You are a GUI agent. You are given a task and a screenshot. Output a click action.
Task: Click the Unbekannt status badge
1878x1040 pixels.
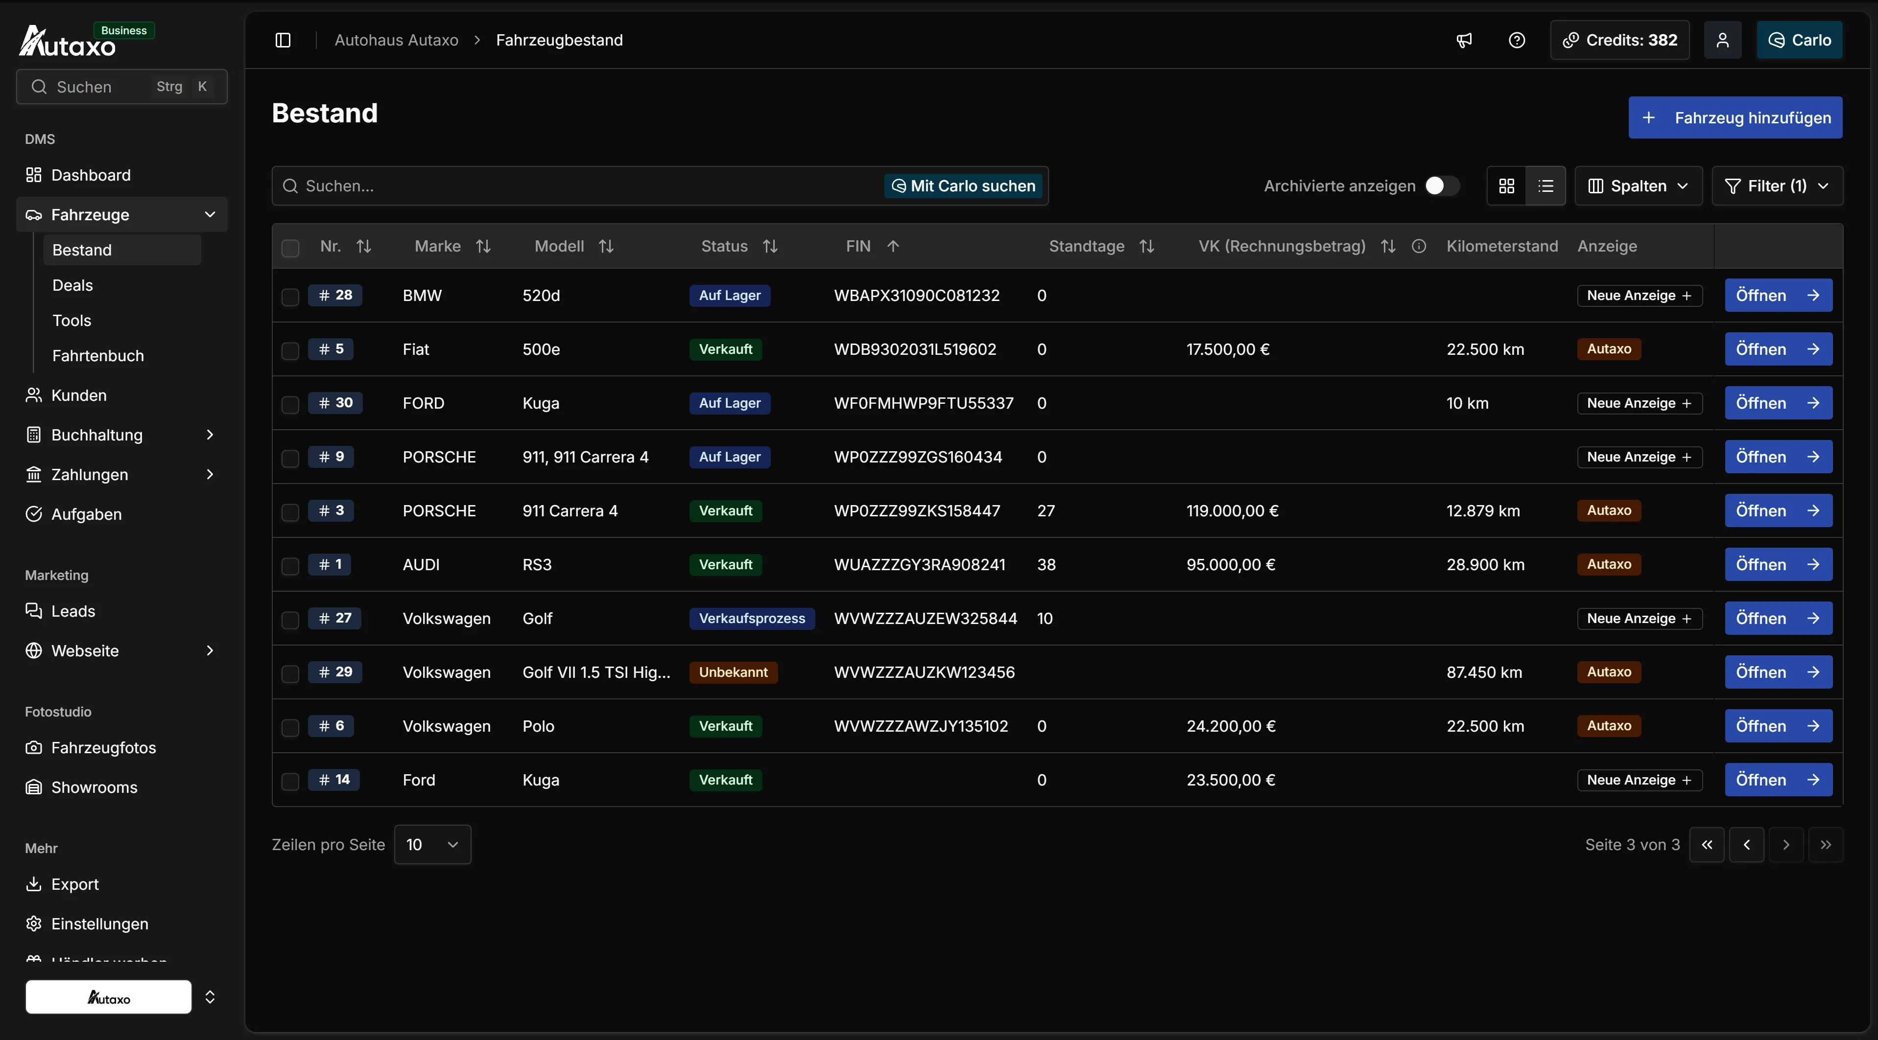tap(734, 672)
